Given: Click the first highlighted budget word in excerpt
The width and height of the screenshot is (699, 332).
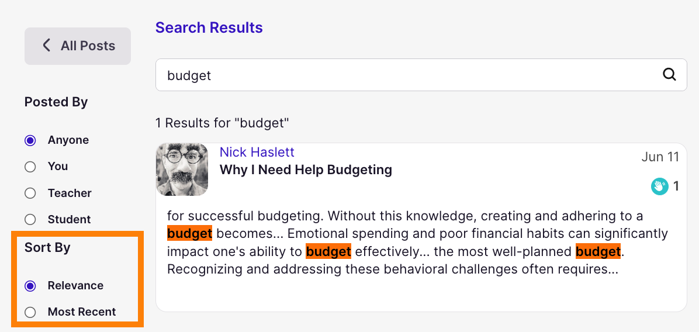Looking at the screenshot, I should point(189,234).
